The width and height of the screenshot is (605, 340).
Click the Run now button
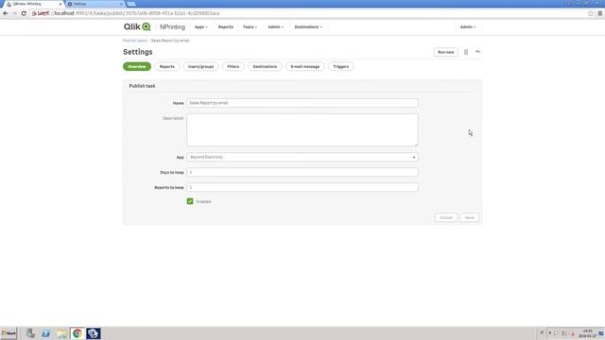(445, 52)
